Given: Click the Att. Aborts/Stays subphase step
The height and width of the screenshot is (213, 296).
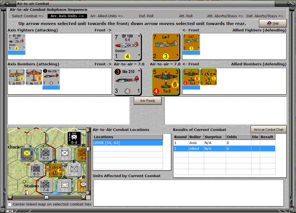Looking at the screenshot, I should (225, 16).
